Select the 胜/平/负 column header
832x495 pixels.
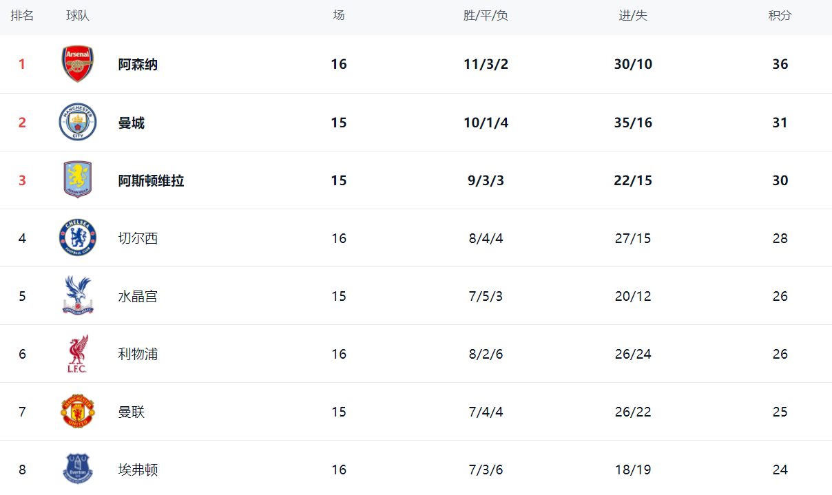(x=486, y=16)
